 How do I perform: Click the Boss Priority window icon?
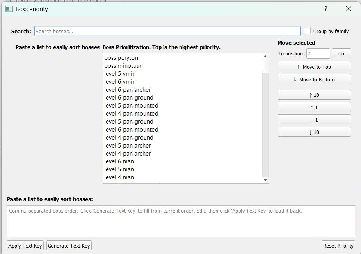[x=9, y=9]
